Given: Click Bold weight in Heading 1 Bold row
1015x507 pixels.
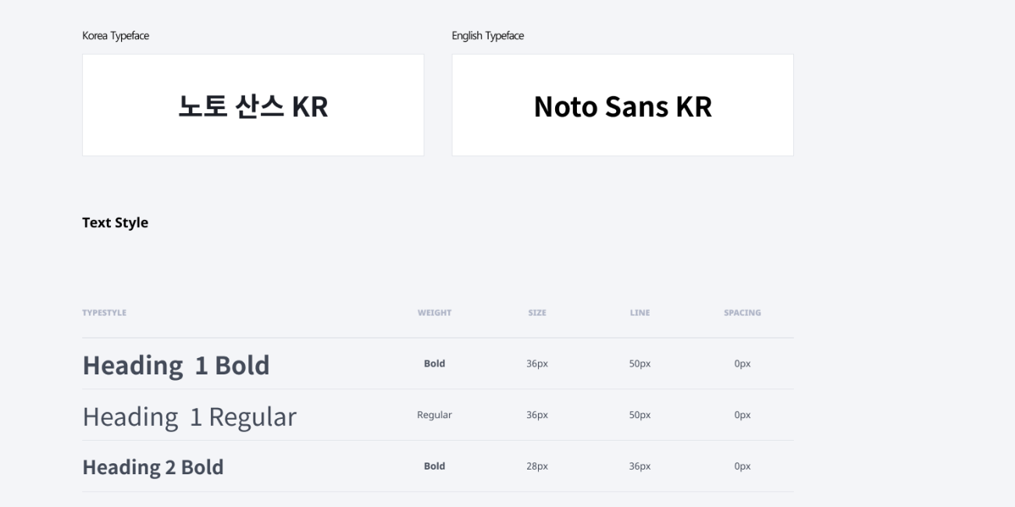Looking at the screenshot, I should [434, 363].
